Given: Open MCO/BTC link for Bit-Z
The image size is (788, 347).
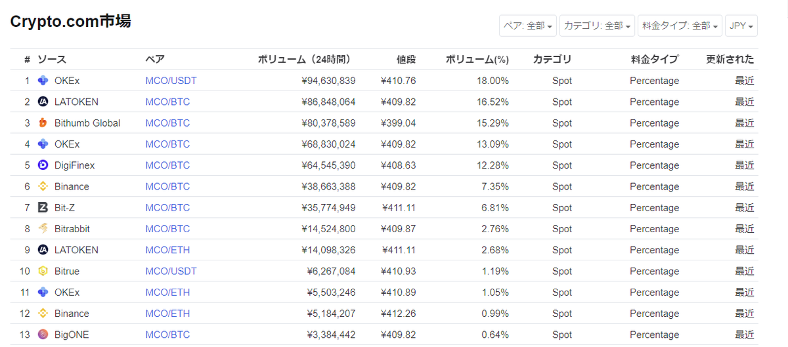Looking at the screenshot, I should pyautogui.click(x=167, y=207).
